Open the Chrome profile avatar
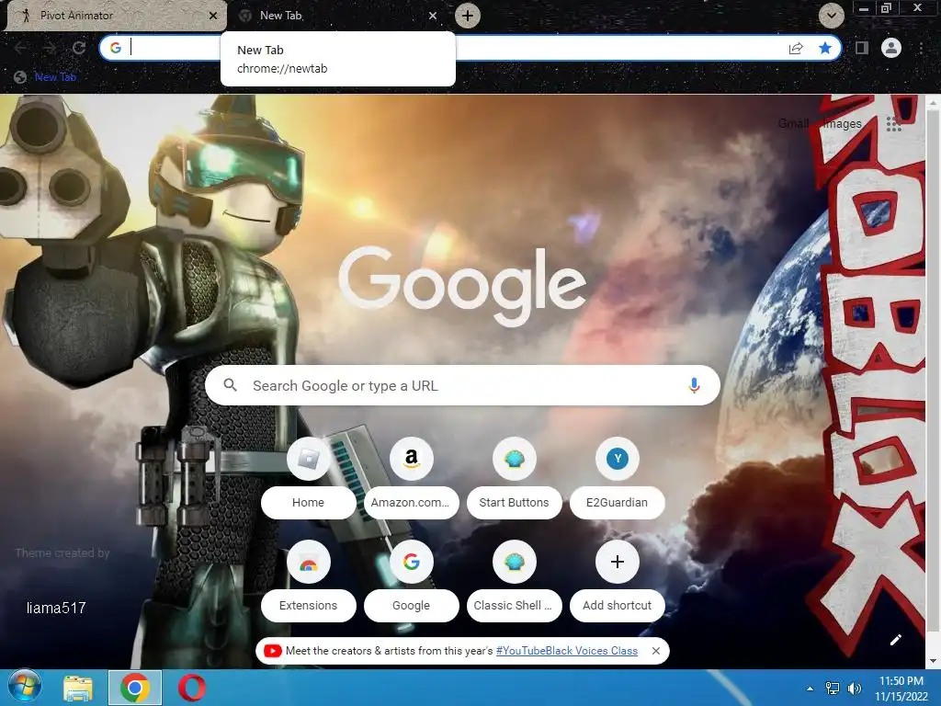 point(891,48)
